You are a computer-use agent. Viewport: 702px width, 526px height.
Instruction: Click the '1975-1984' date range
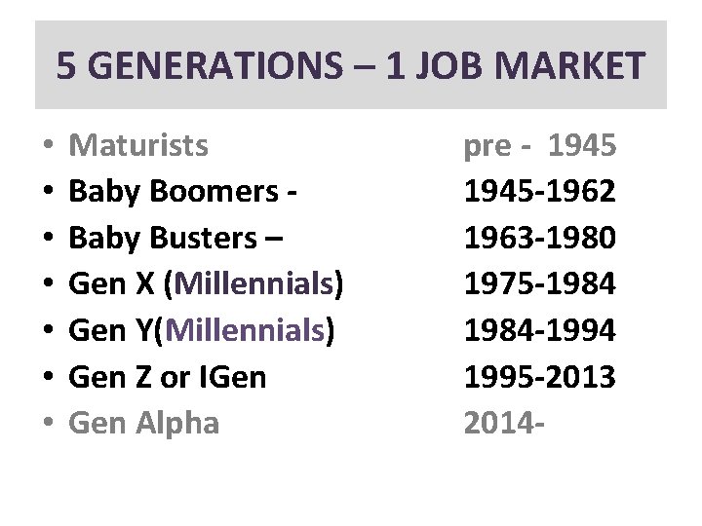pos(539,284)
